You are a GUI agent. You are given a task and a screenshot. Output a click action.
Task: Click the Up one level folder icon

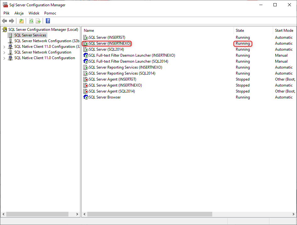click(21, 21)
